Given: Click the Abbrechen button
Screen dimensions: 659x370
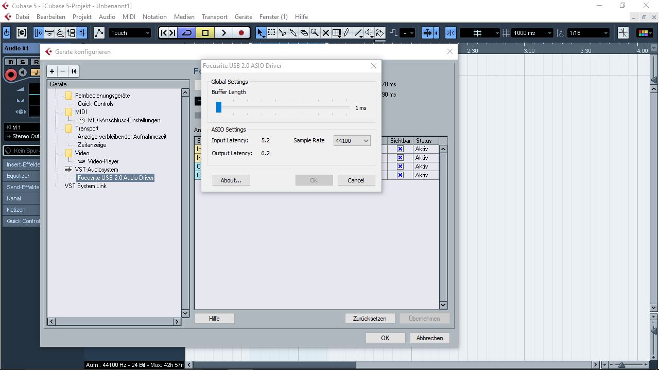Looking at the screenshot, I should coord(429,338).
